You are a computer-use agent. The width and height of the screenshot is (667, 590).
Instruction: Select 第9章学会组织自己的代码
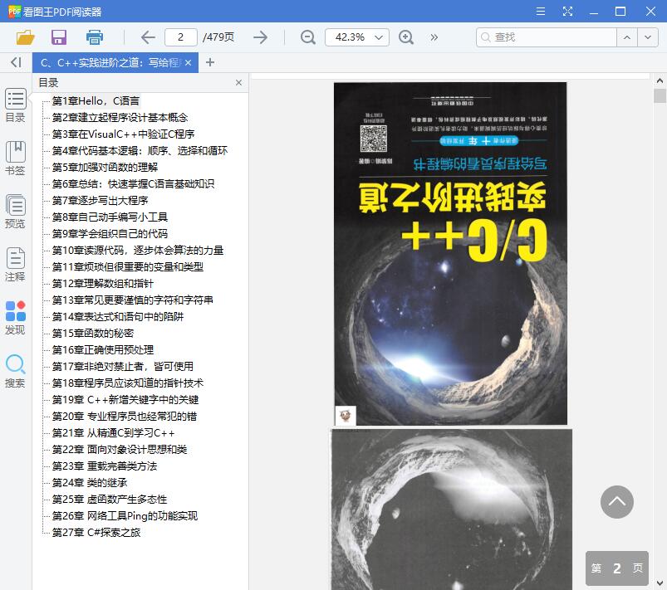[110, 233]
